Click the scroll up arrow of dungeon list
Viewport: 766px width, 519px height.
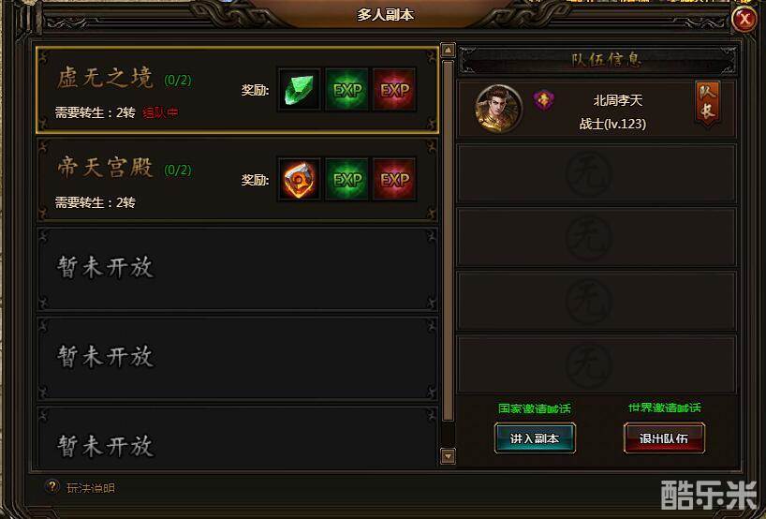pos(448,50)
